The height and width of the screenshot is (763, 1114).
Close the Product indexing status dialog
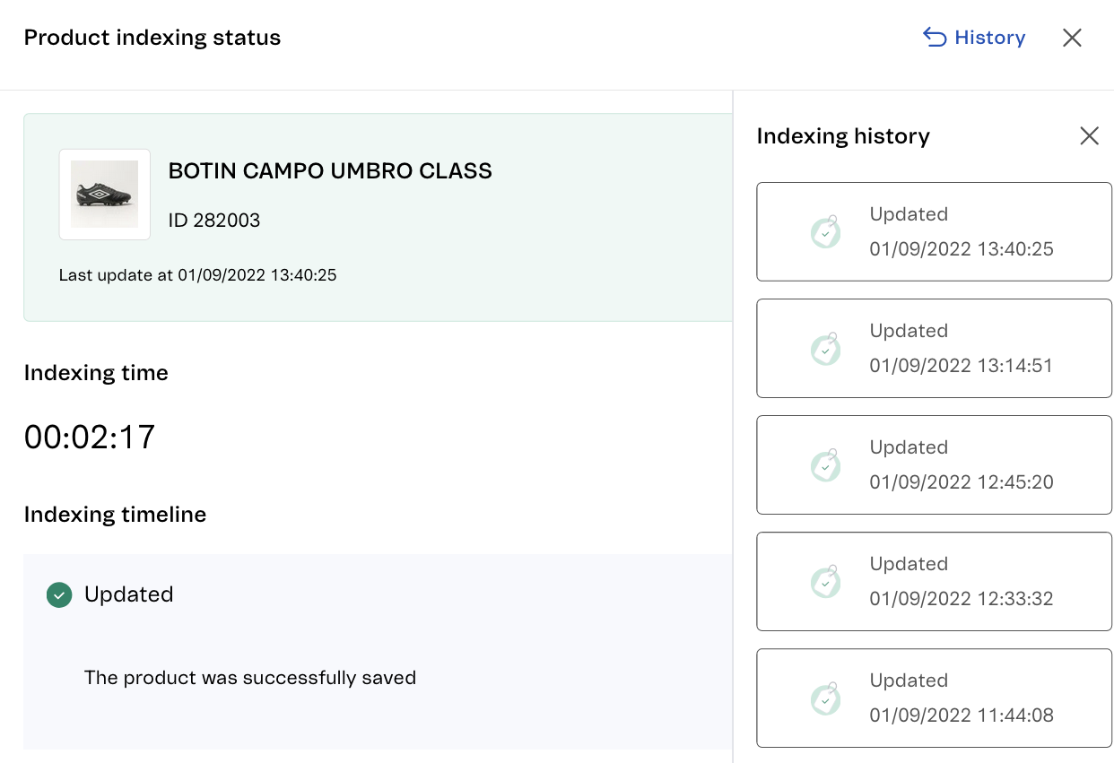[x=1072, y=38]
